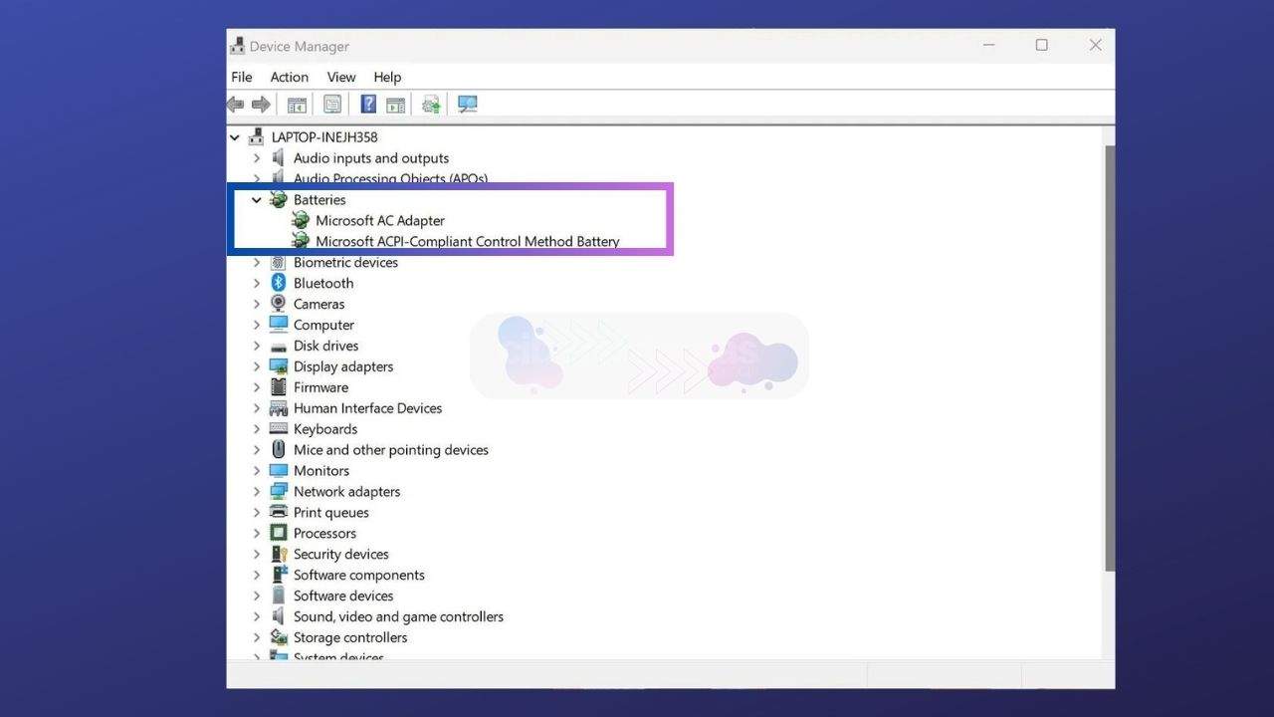This screenshot has height=717, width=1274.
Task: Click the Security devices icon
Action: coord(279,555)
